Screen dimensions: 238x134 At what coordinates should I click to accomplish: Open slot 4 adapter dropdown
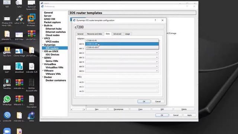pos(122,62)
